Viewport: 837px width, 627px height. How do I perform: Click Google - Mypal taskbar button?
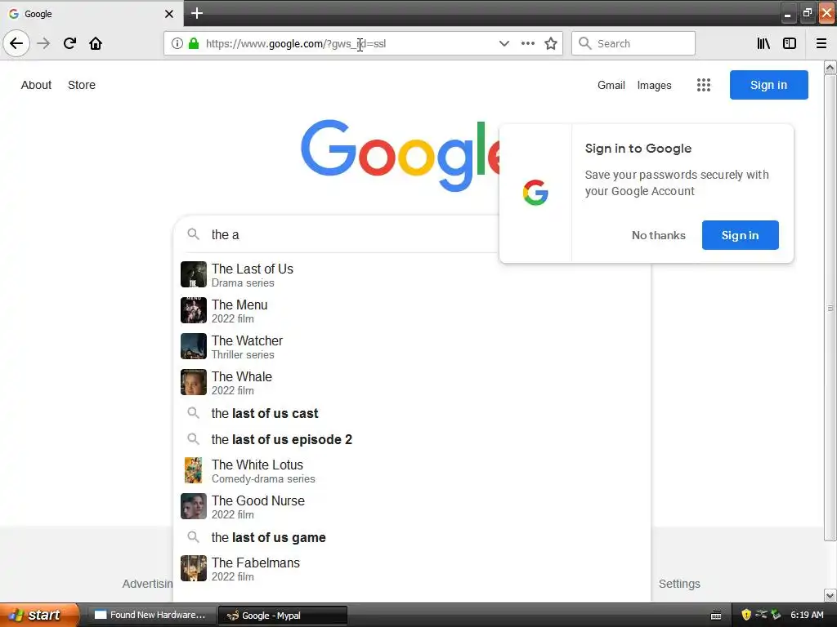click(283, 616)
